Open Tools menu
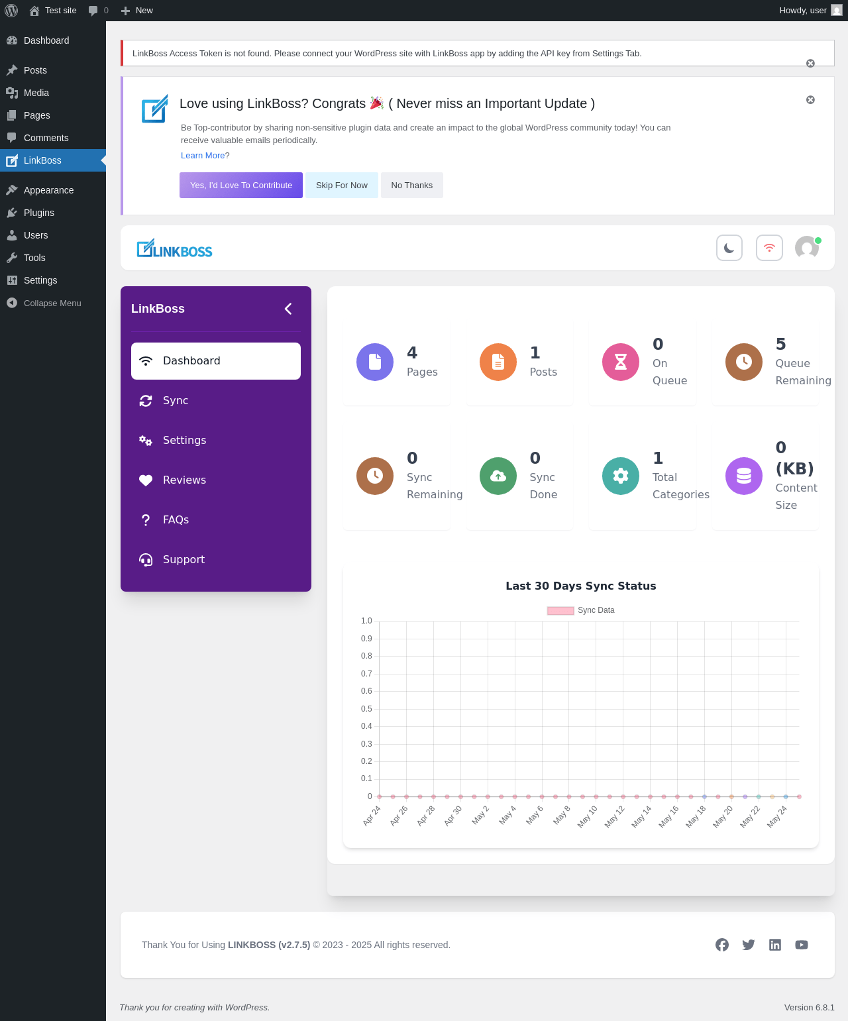The width and height of the screenshot is (848, 1021). (x=53, y=258)
